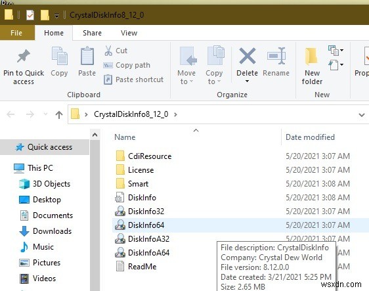369x291 pixels.
Task: Click the Music note icon in sidebar
Action: 24,247
